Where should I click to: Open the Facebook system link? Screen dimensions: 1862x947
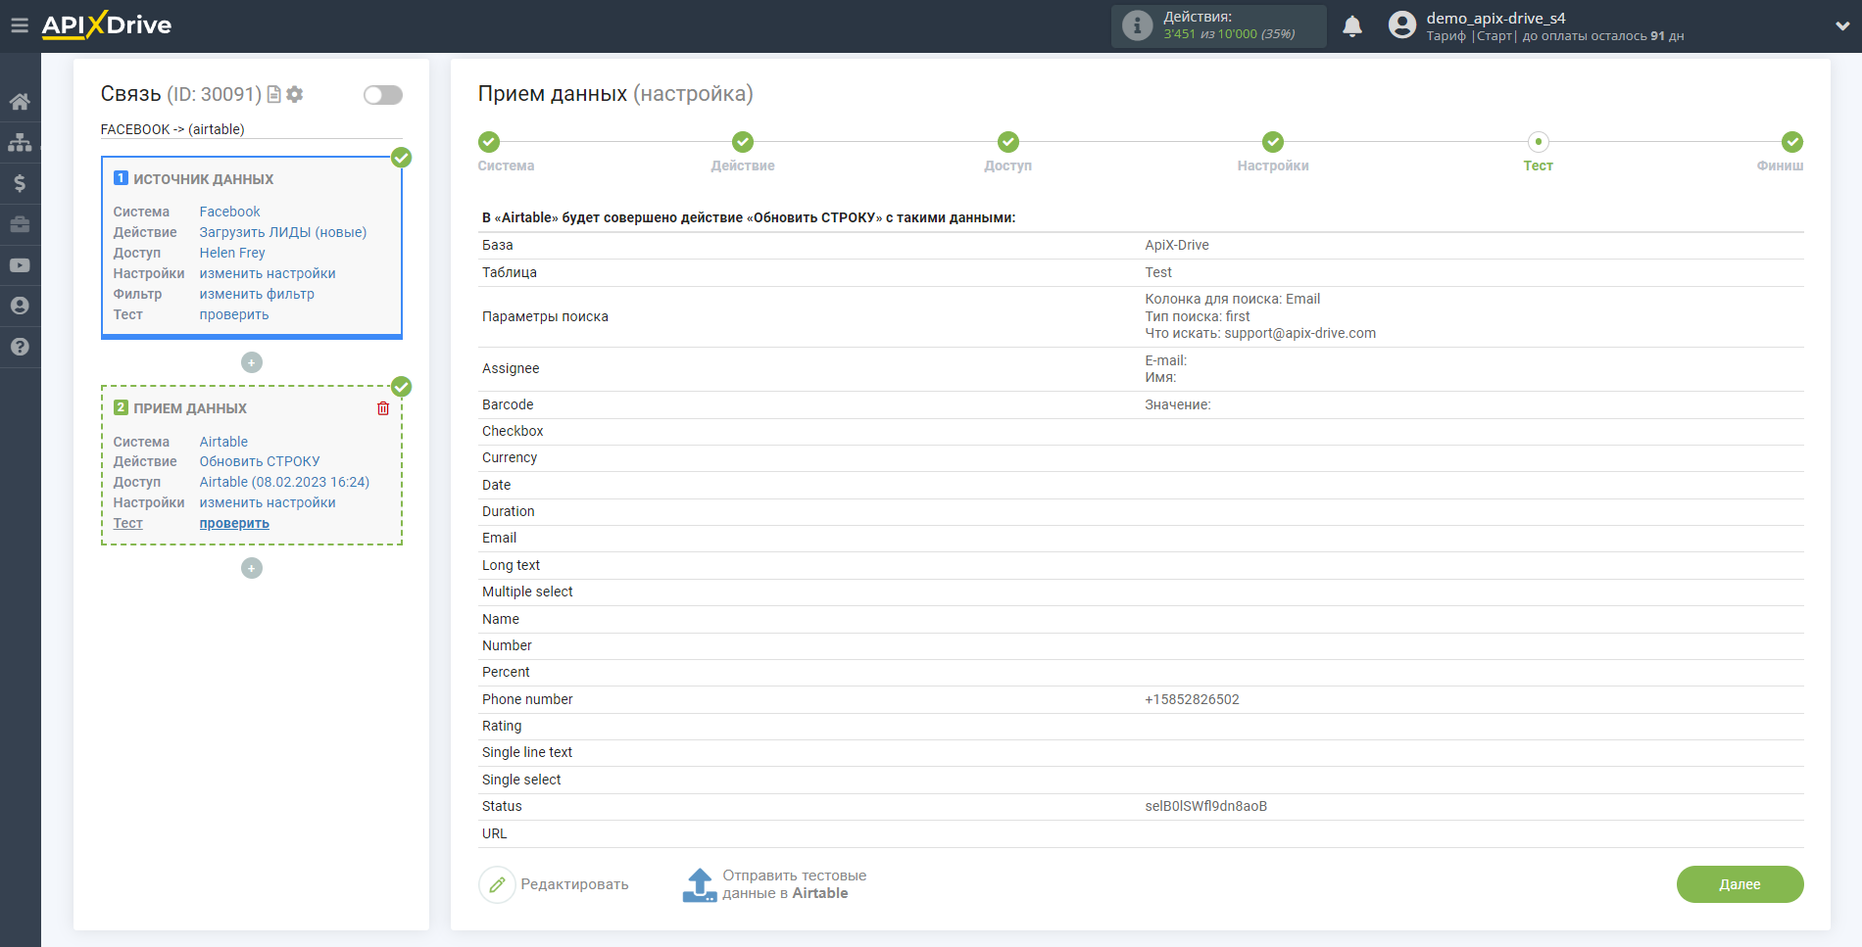pos(229,212)
